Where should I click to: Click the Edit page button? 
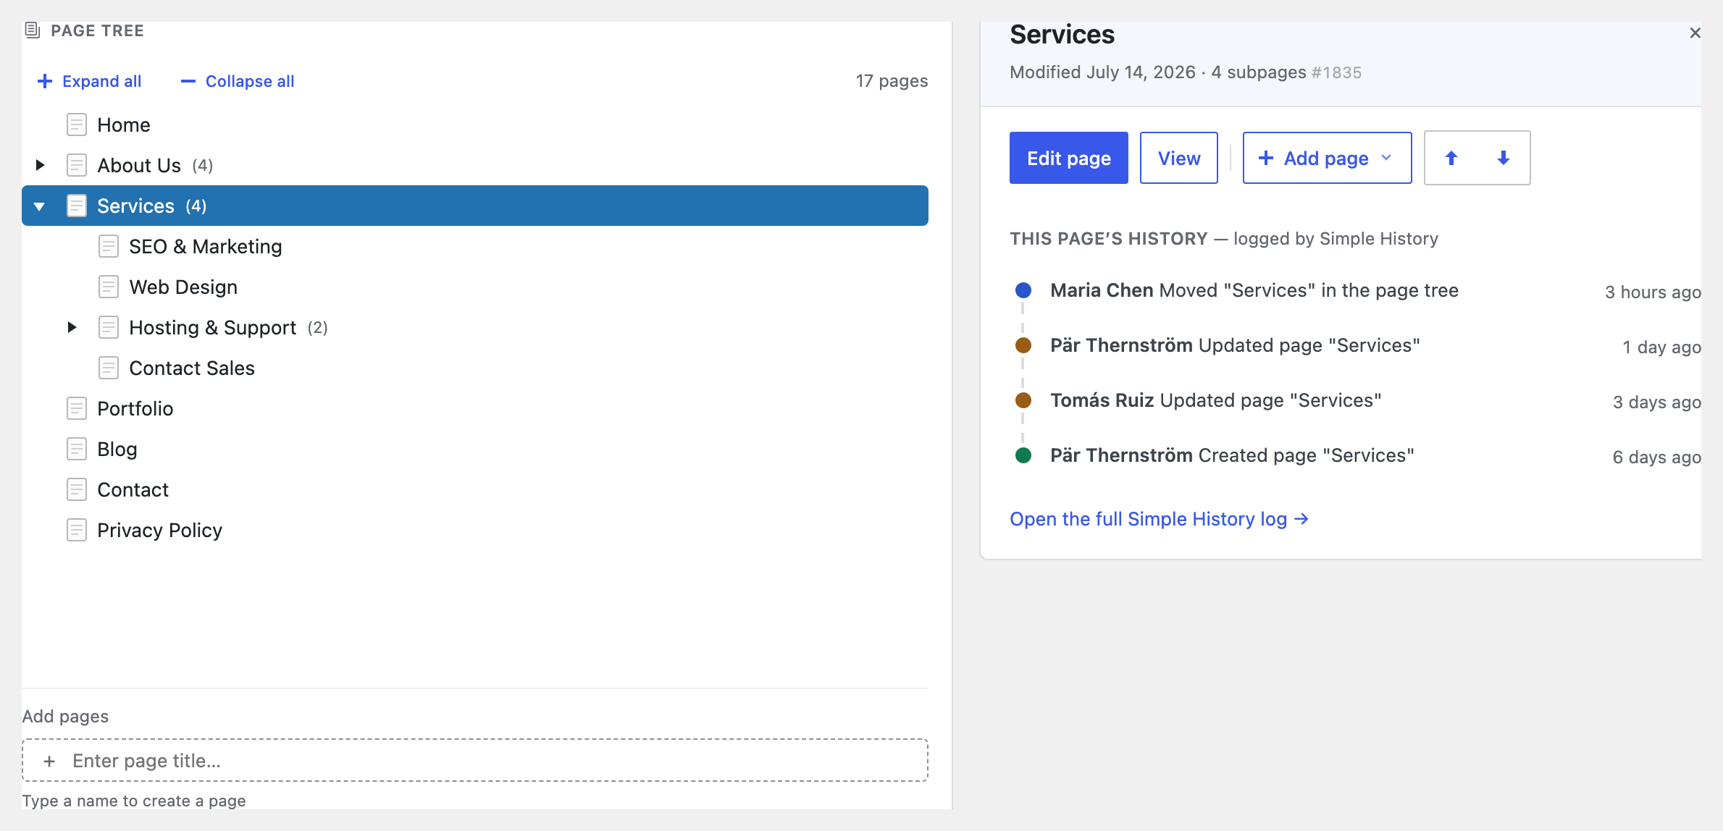coord(1068,158)
